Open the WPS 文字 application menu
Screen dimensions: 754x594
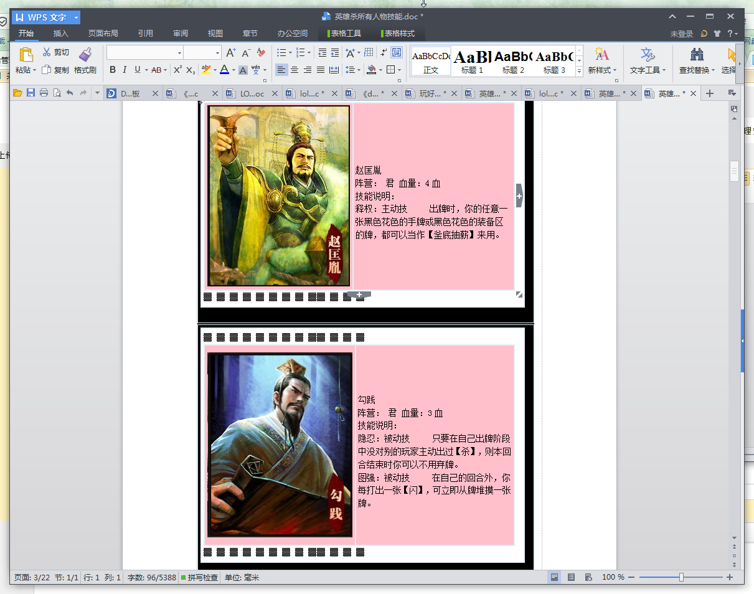pos(46,17)
